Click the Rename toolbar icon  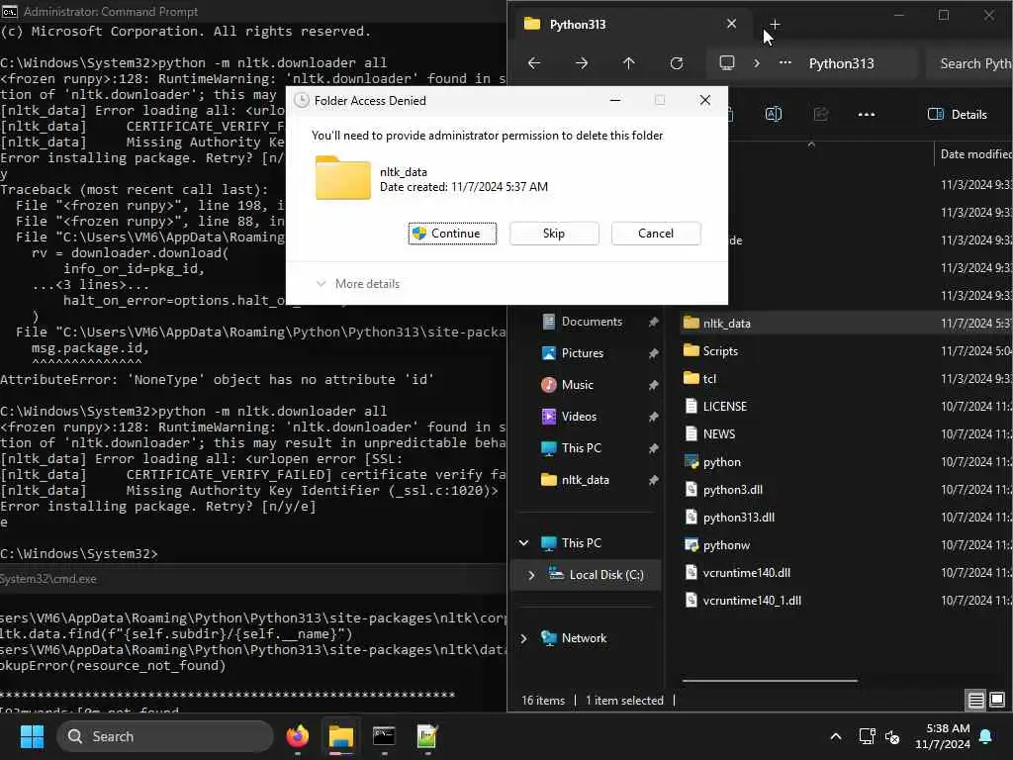click(x=774, y=115)
